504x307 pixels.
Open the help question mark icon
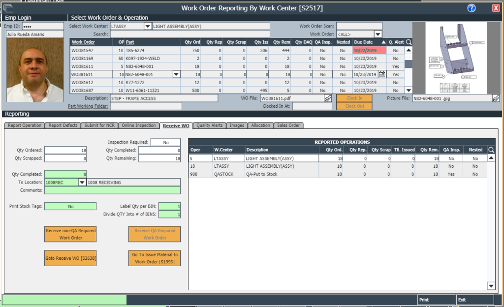[x=472, y=8]
